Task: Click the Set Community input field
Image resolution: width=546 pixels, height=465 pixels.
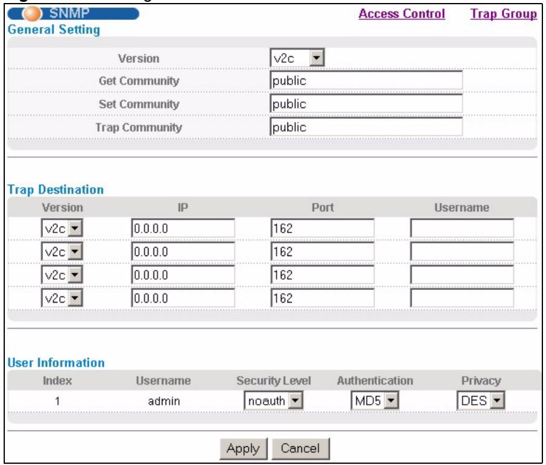Action: point(367,104)
